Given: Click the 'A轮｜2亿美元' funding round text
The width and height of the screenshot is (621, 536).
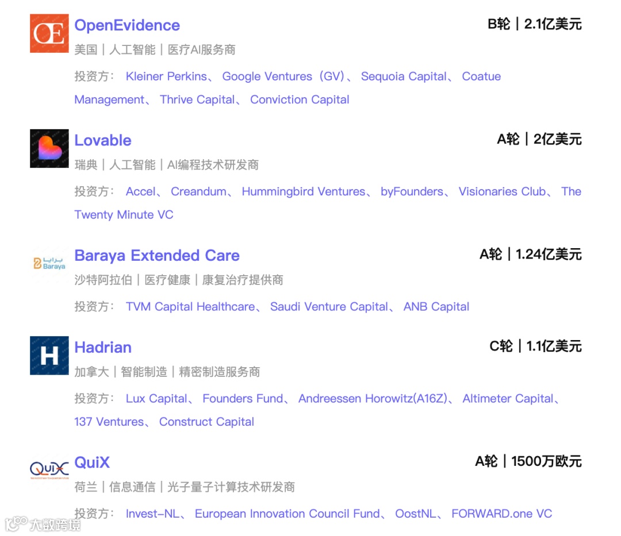Looking at the screenshot, I should [x=539, y=139].
